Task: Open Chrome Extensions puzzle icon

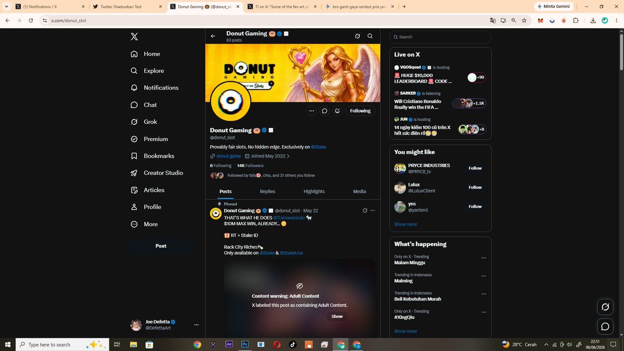Action: point(576,20)
